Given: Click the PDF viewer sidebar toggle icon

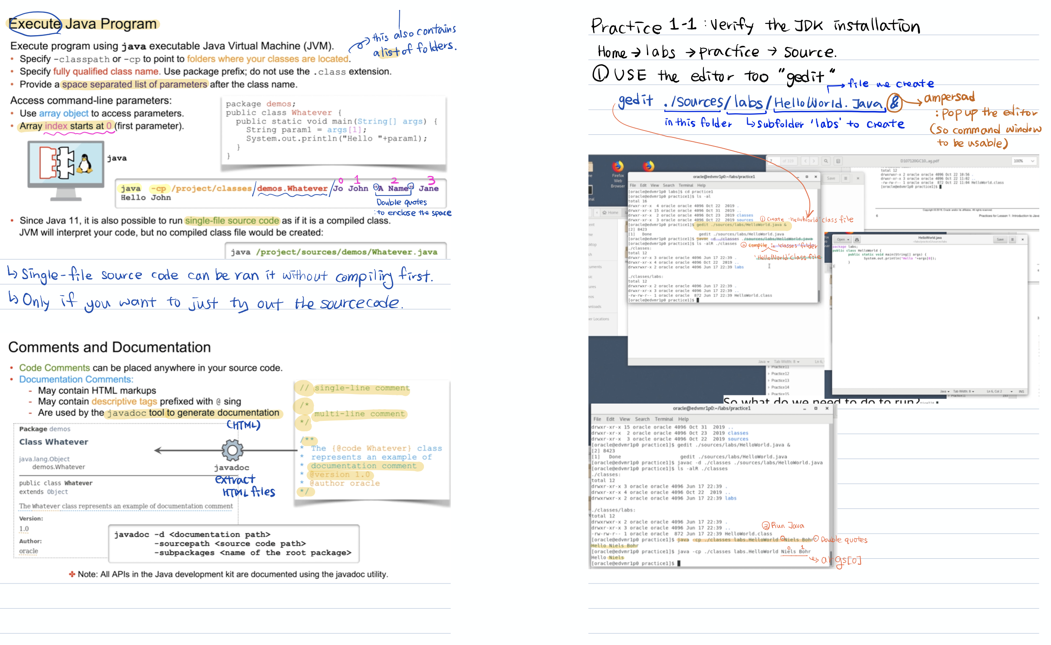Looking at the screenshot, I should [x=838, y=161].
